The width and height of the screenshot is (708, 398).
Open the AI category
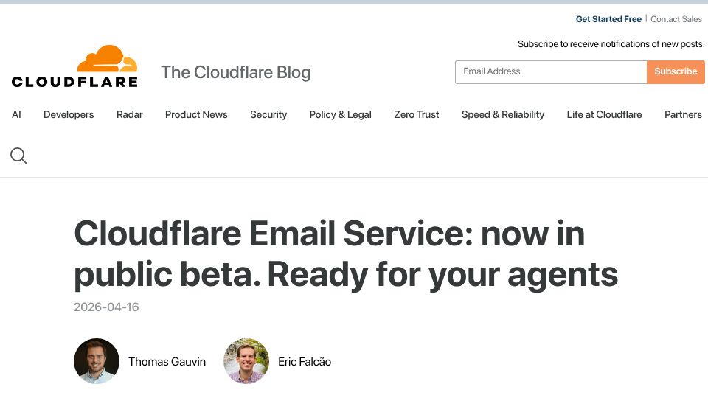16,115
